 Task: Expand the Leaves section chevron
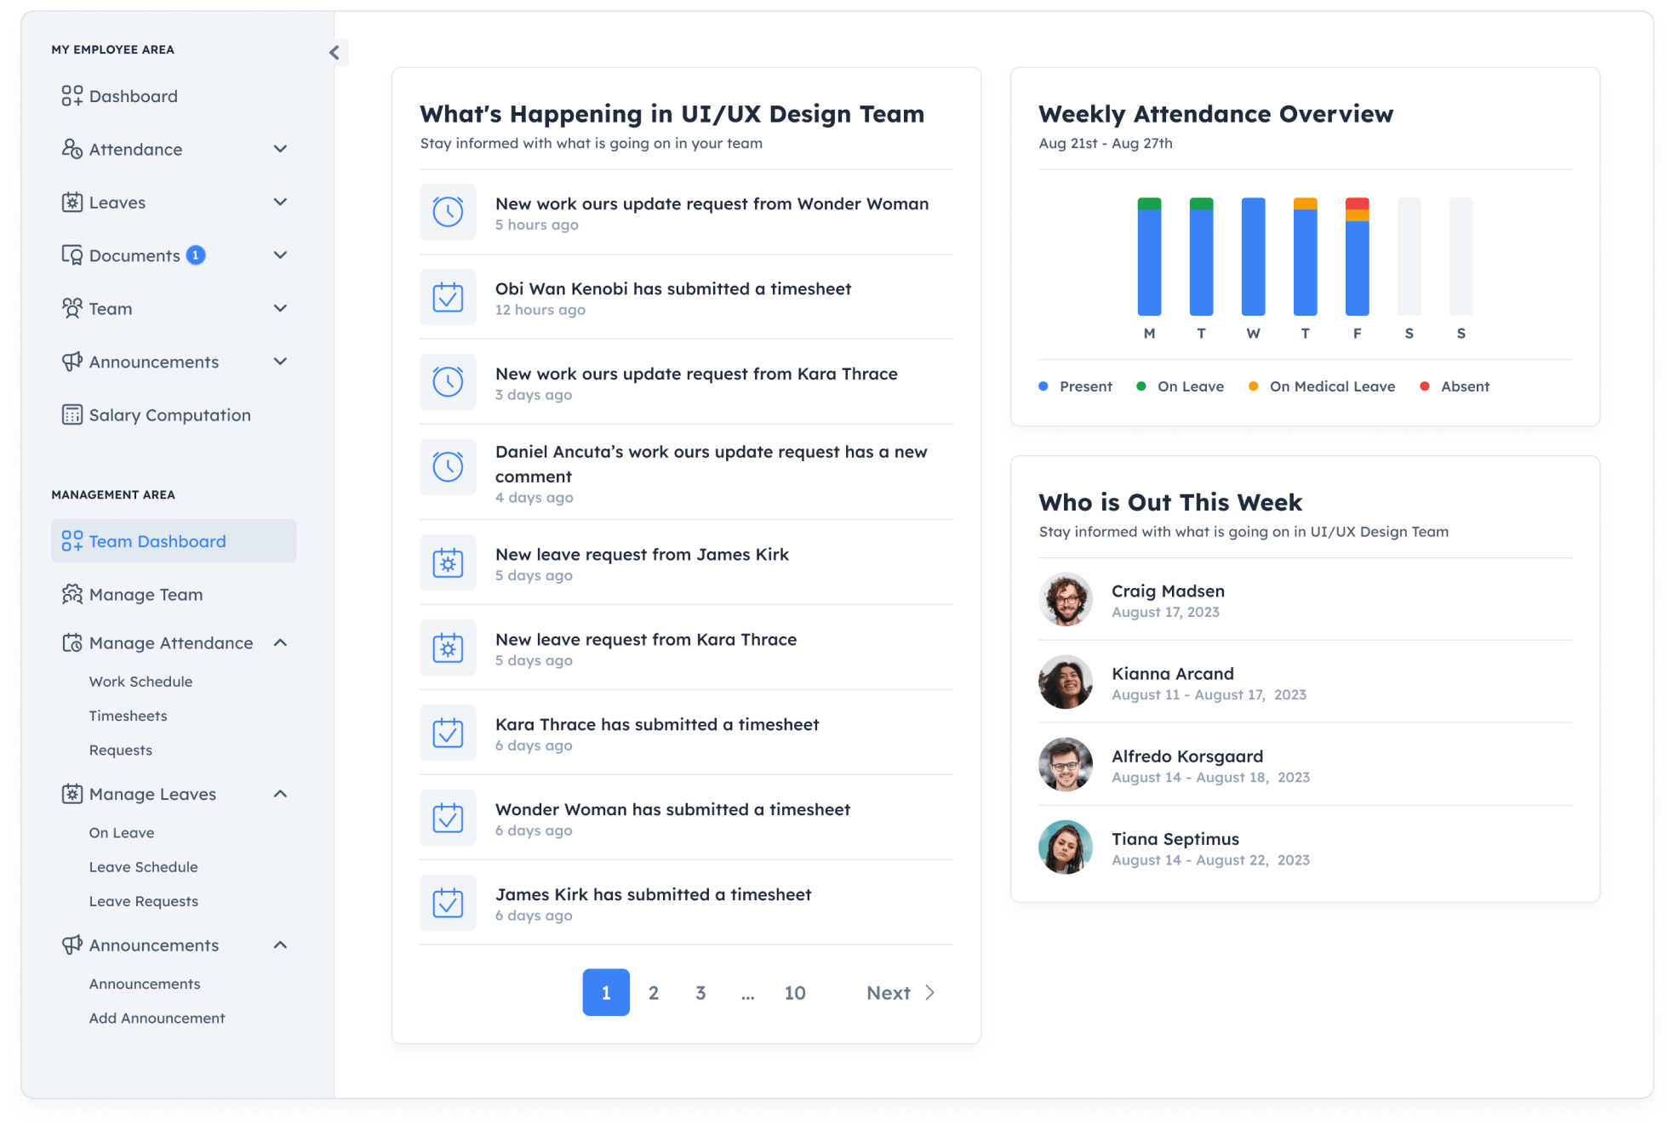pos(280,203)
